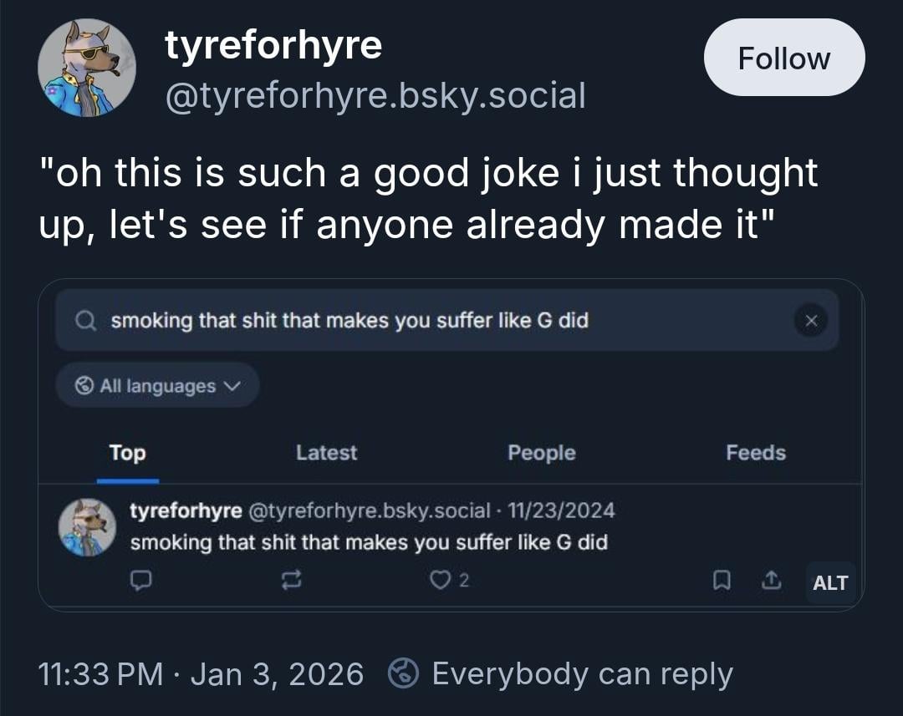Click into the search query field
The width and height of the screenshot is (903, 716).
418,320
